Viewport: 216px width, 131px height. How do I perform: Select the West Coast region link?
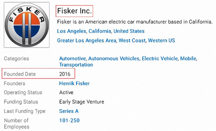(x=132, y=41)
